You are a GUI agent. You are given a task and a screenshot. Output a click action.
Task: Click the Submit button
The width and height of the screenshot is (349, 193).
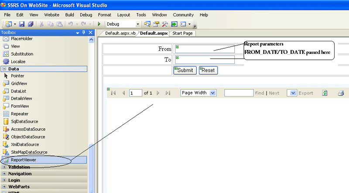point(185,70)
